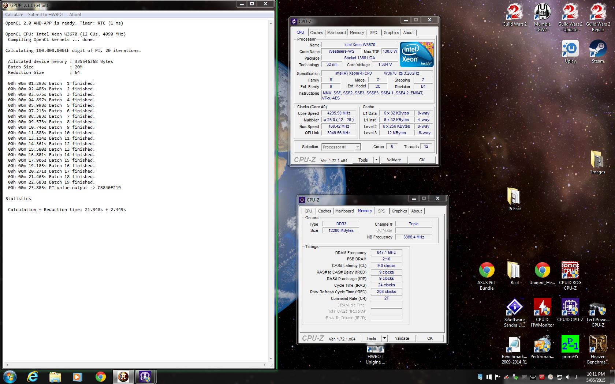Image resolution: width=615 pixels, height=384 pixels.
Task: Switch to GPUPI taskbar button
Action: pos(123,377)
